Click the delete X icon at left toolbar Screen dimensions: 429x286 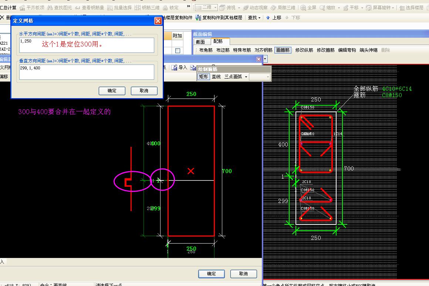[x=2, y=17]
